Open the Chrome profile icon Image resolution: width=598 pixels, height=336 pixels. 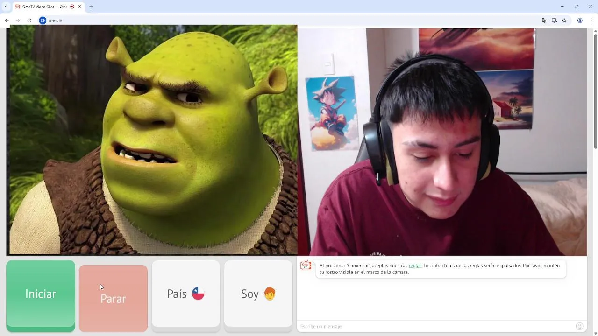click(580, 21)
